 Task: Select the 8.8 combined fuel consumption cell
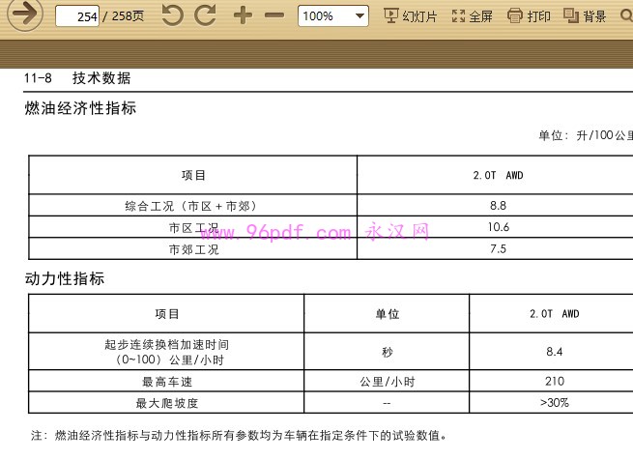498,206
